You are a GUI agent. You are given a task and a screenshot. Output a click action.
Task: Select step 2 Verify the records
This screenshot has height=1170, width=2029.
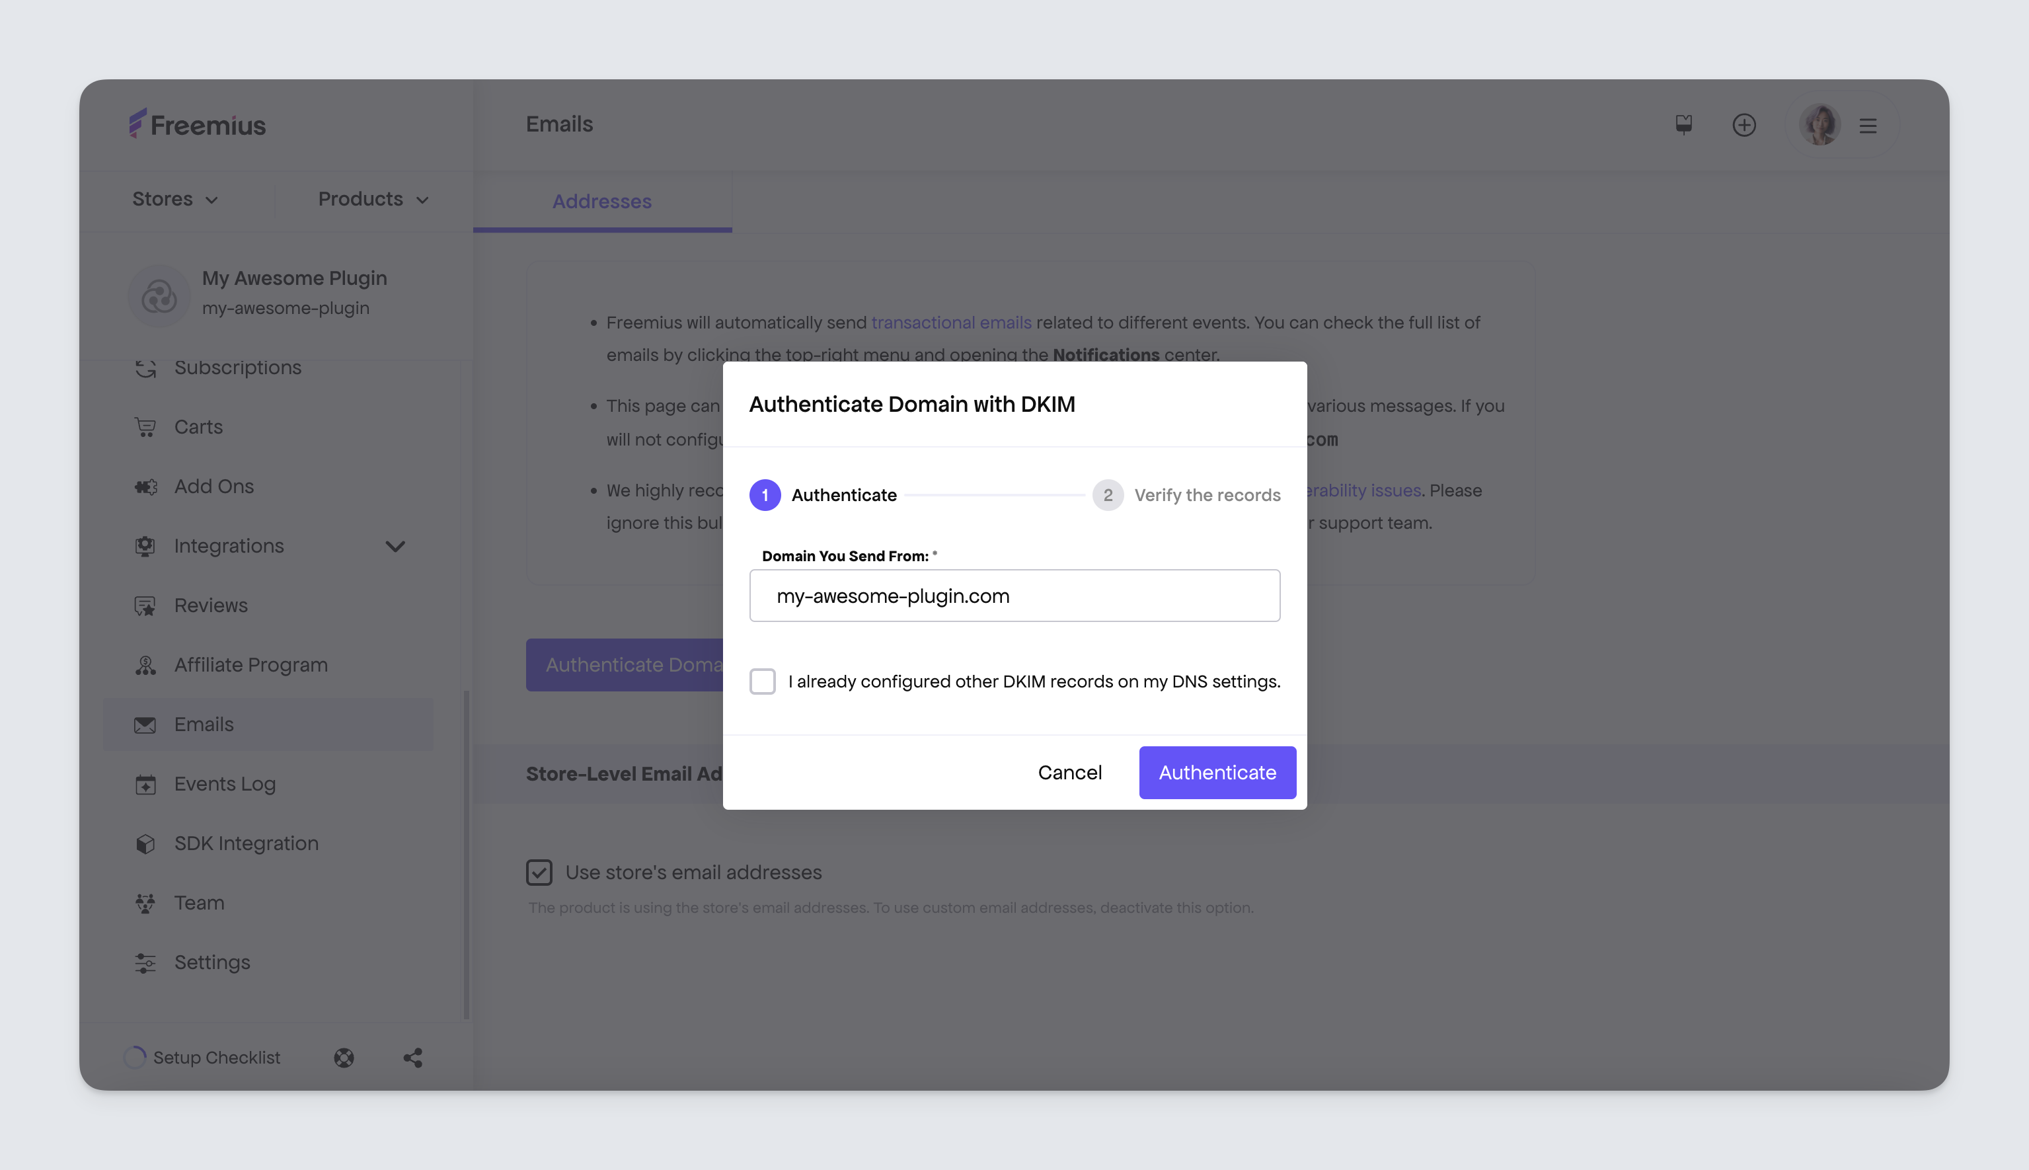pyautogui.click(x=1186, y=495)
